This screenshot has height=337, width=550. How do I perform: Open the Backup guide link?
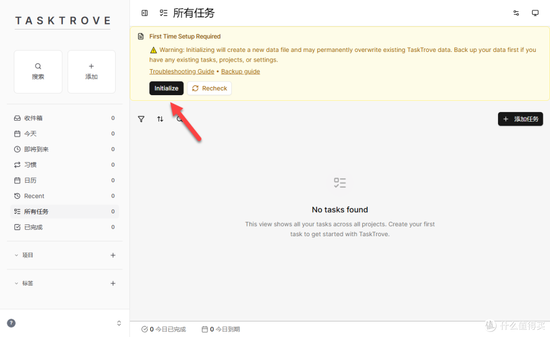coord(240,72)
